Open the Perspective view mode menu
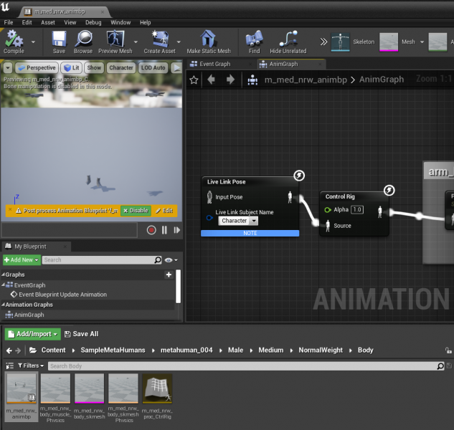Screen dimensions: 454x430 point(37,67)
